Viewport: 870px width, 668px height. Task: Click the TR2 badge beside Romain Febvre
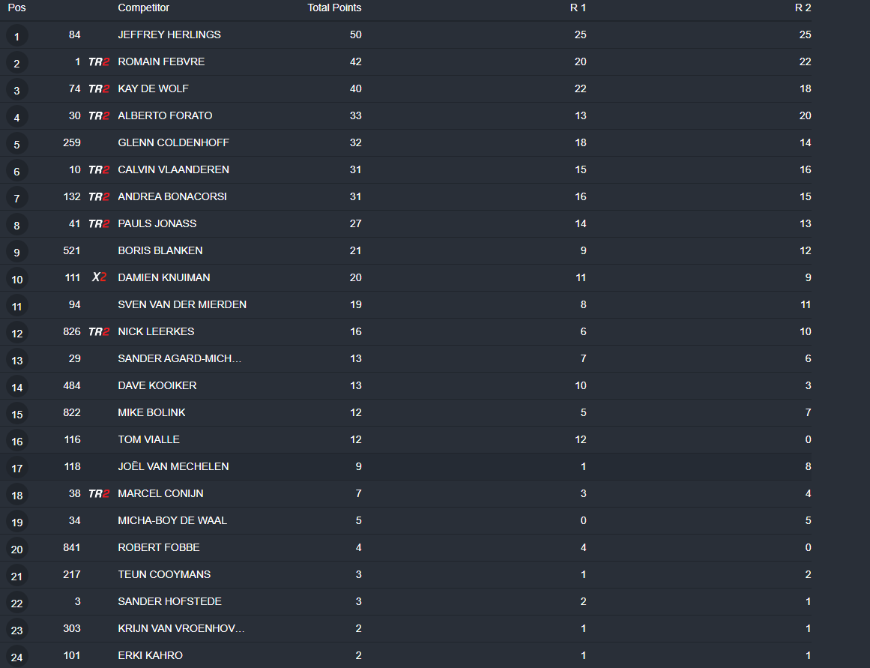[x=99, y=62]
